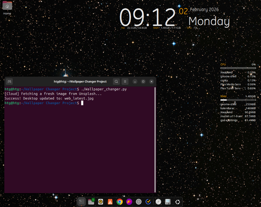Minimize the terminal window
The image size is (261, 207).
(x=135, y=81)
